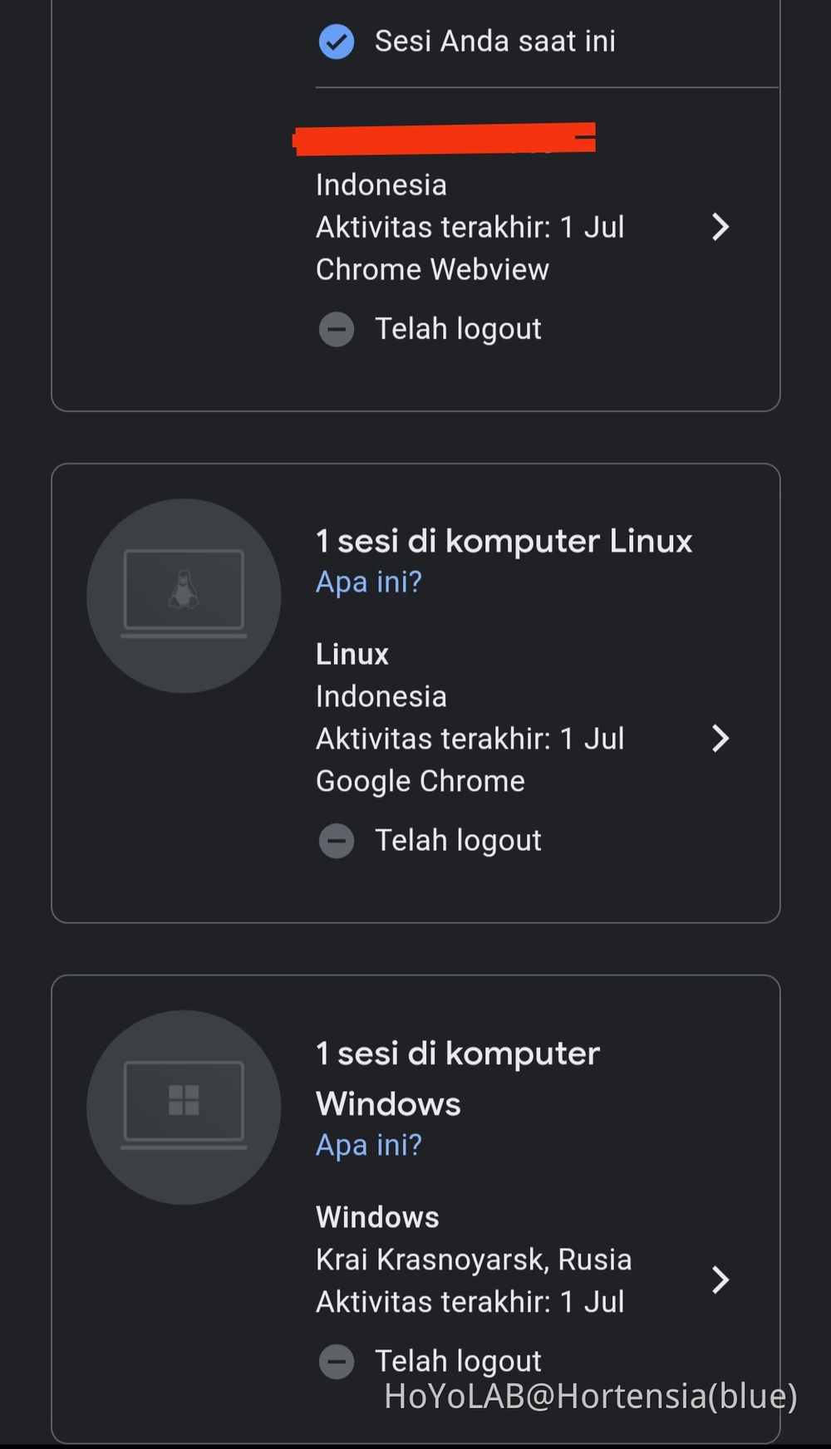Image resolution: width=831 pixels, height=1449 pixels.
Task: Tap "Telah logout" status in Linux card
Action: (x=458, y=841)
